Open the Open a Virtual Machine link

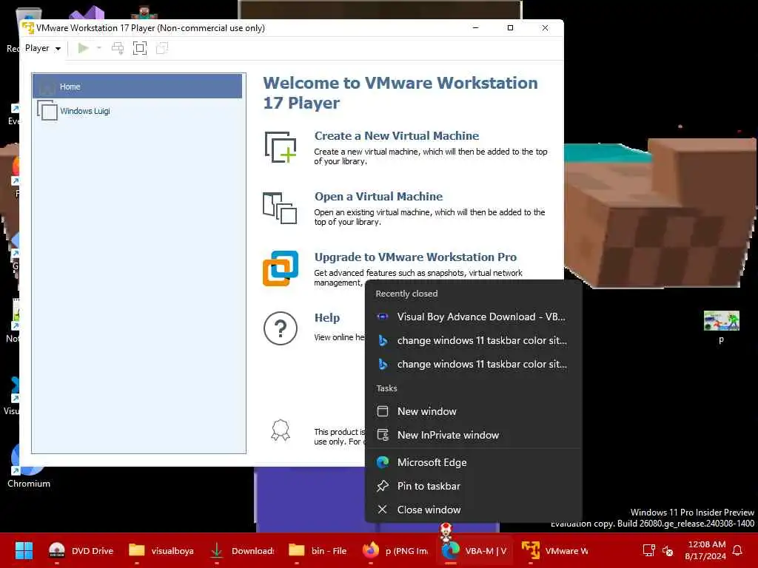point(378,197)
